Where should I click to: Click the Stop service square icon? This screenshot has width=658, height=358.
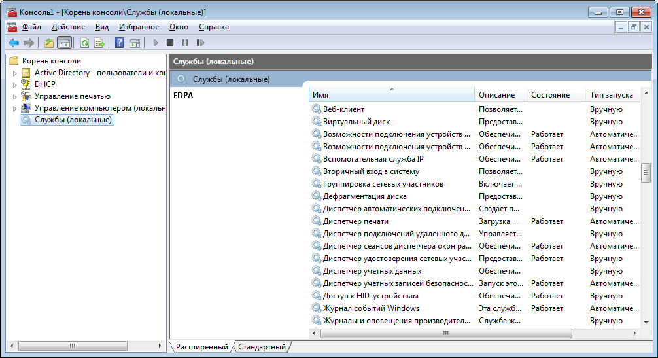(170, 43)
